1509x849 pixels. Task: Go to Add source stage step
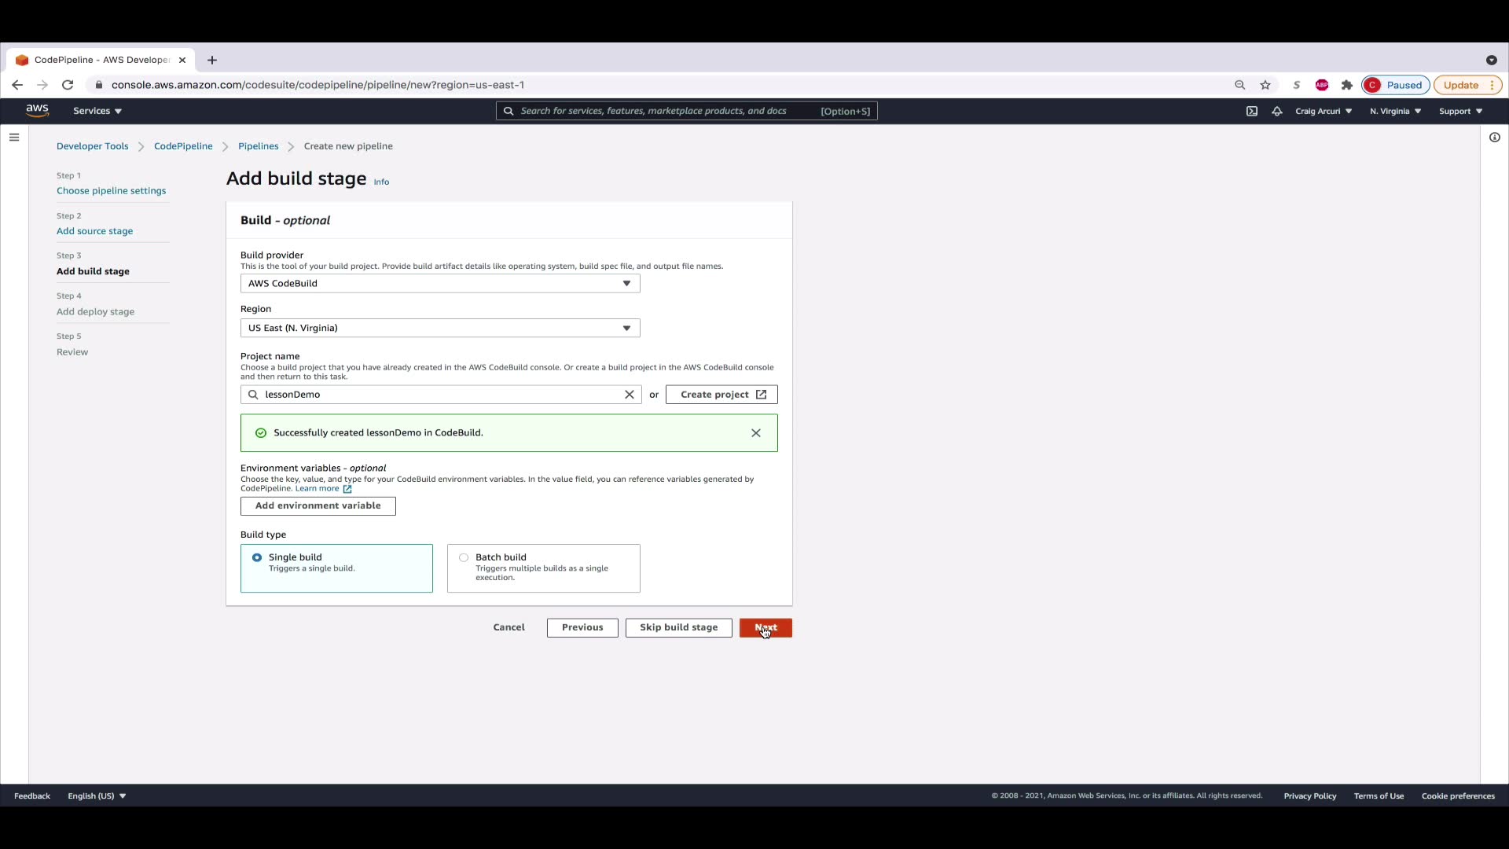point(94,231)
